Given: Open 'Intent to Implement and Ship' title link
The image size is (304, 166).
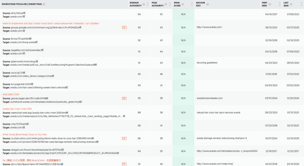Looking at the screenshot, I should point(51,23).
